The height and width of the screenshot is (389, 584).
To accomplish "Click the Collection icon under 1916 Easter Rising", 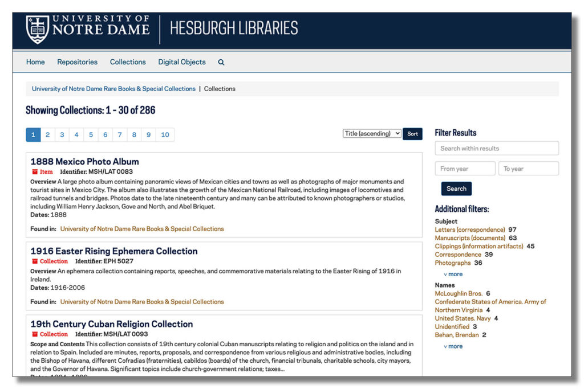I will pos(35,261).
